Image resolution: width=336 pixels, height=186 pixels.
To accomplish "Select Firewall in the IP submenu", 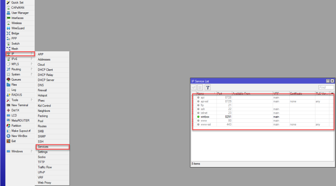I will coord(42,90).
